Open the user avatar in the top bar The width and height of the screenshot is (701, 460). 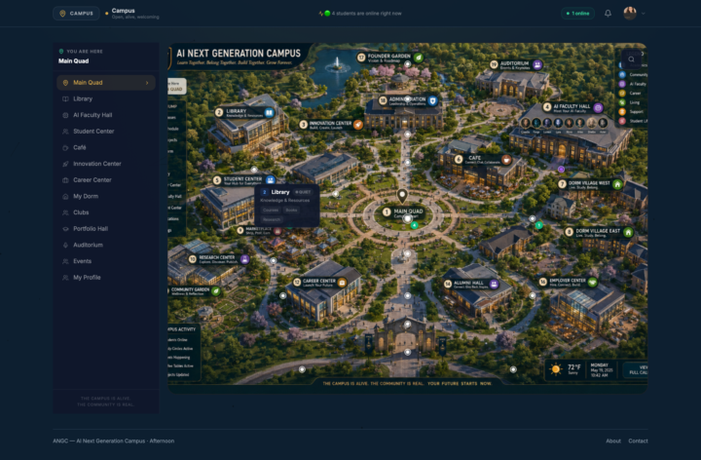coord(630,14)
